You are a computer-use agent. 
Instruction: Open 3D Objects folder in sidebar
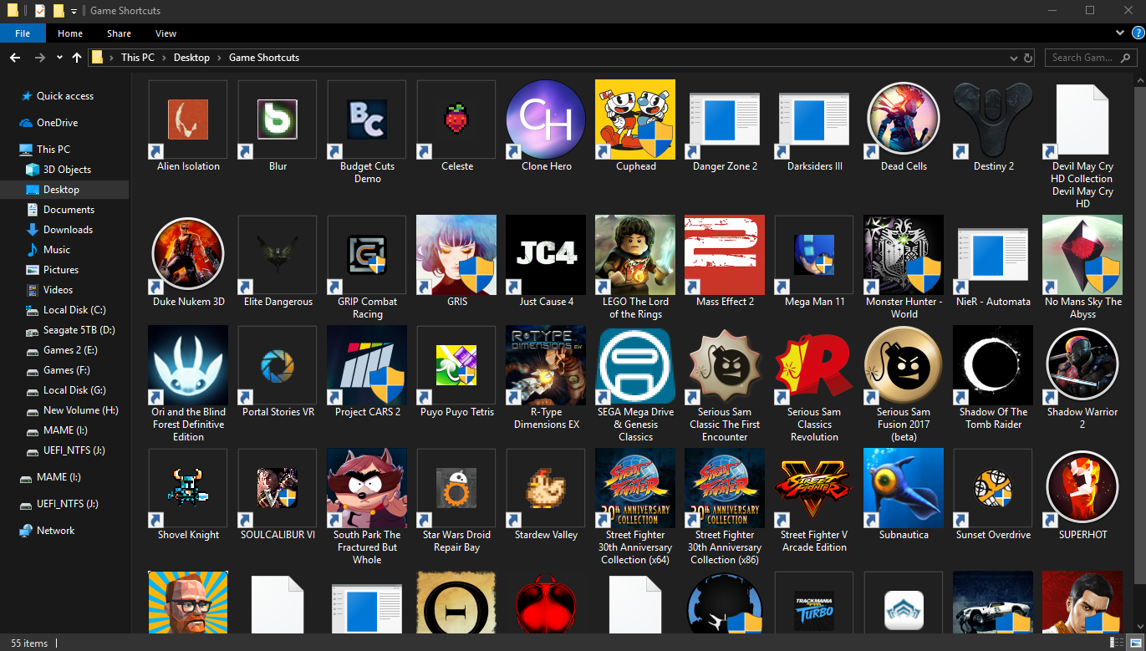(x=67, y=170)
